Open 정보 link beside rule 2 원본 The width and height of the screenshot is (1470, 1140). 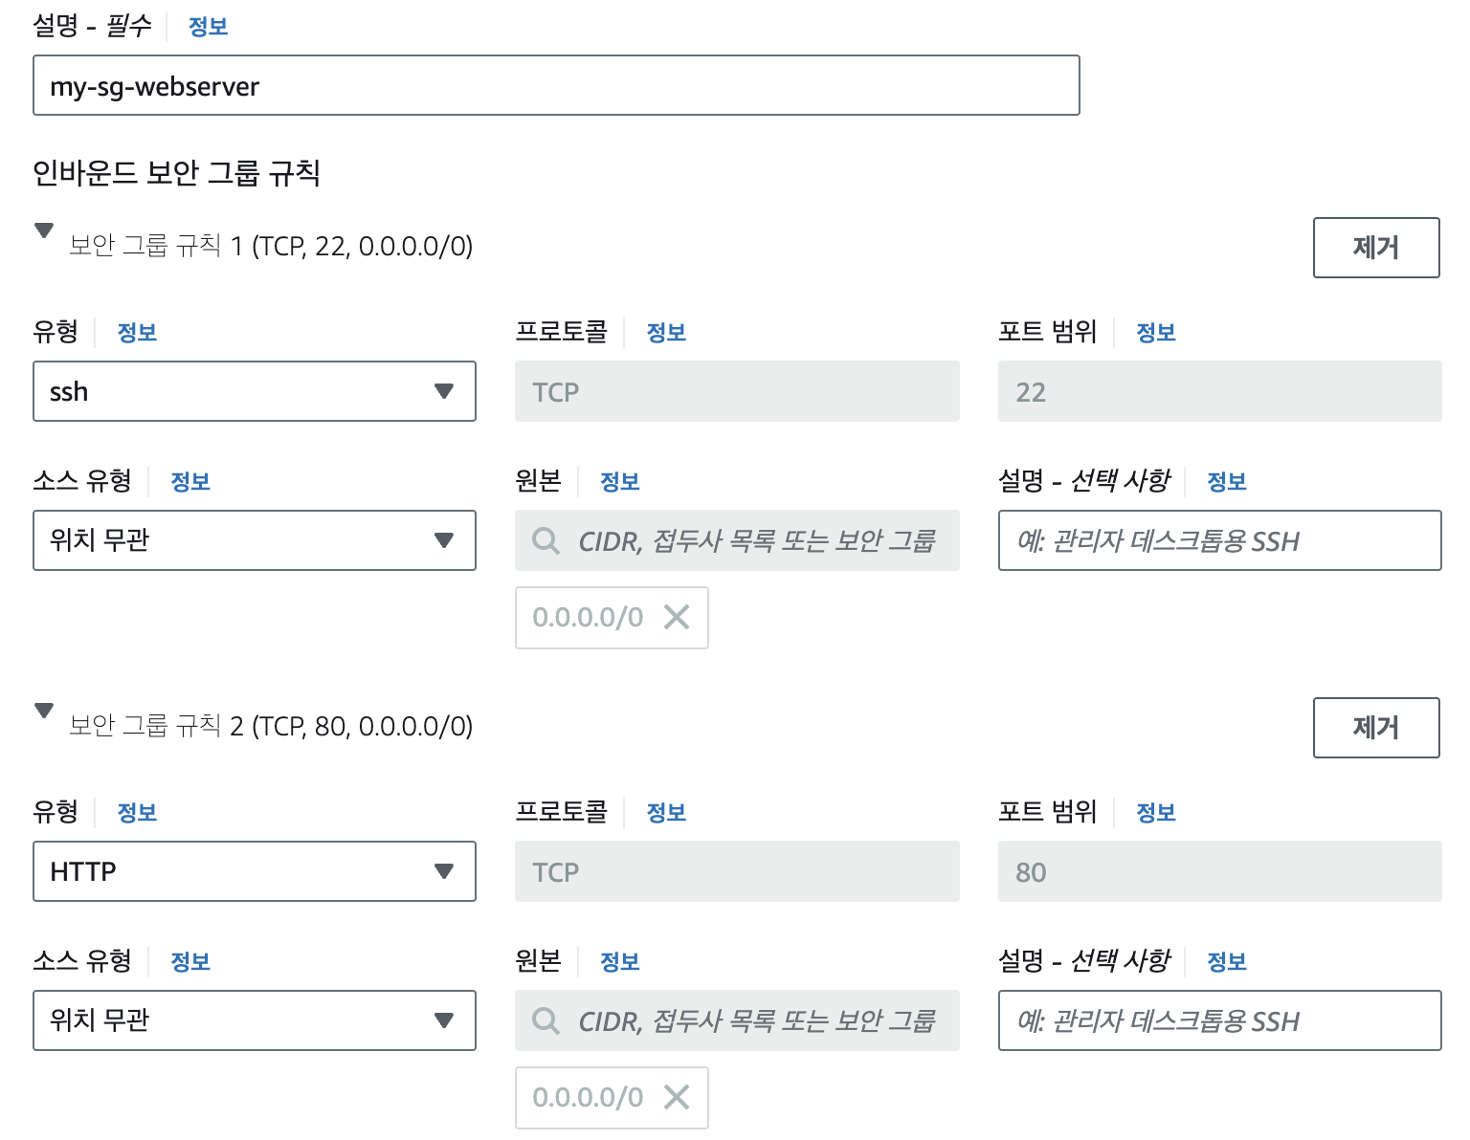619,962
